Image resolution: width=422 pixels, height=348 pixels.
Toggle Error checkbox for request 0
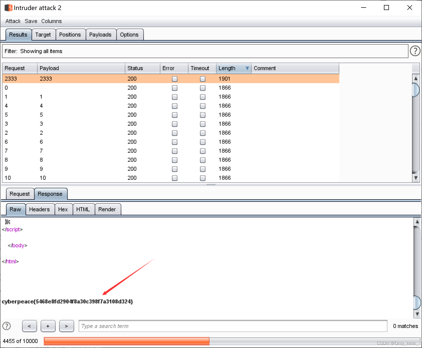click(175, 88)
